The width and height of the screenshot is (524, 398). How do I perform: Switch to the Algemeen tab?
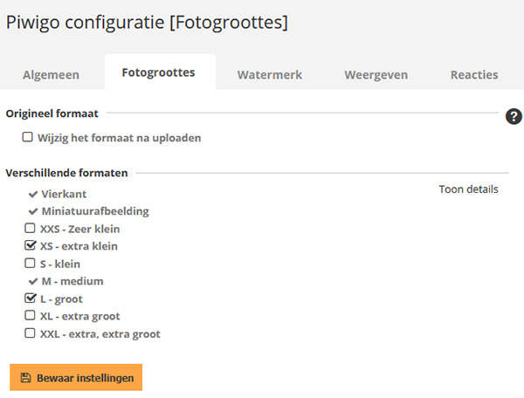(x=52, y=75)
